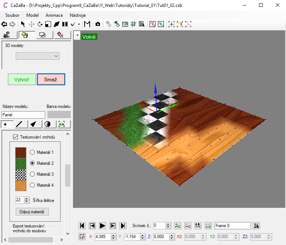
Task: Select the Materiál 3 radio button
Action: (x=32, y=174)
